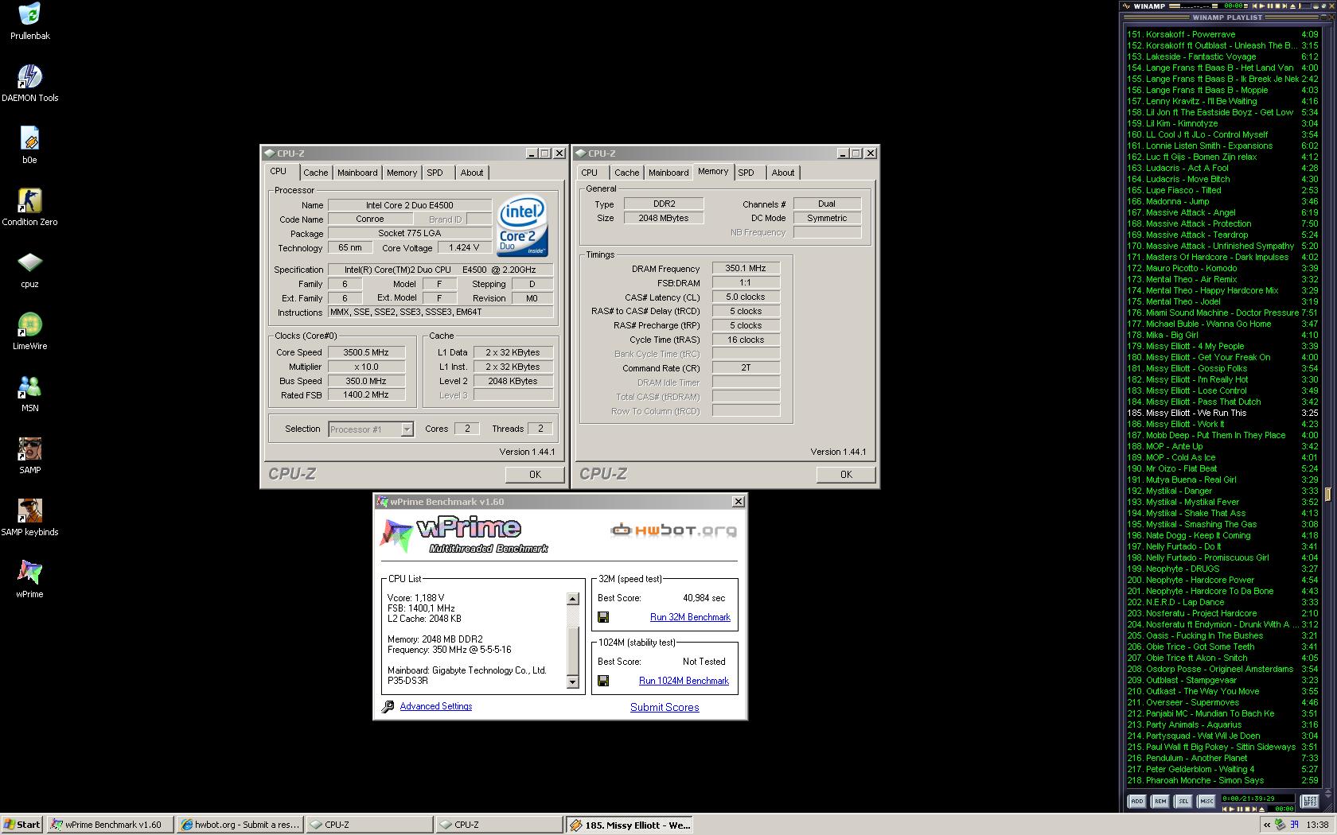
Task: Click the REM button in the Winamp playlist
Action: (1160, 801)
